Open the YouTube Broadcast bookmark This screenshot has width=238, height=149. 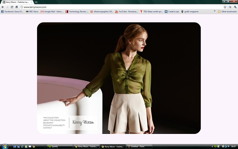[x=127, y=12]
